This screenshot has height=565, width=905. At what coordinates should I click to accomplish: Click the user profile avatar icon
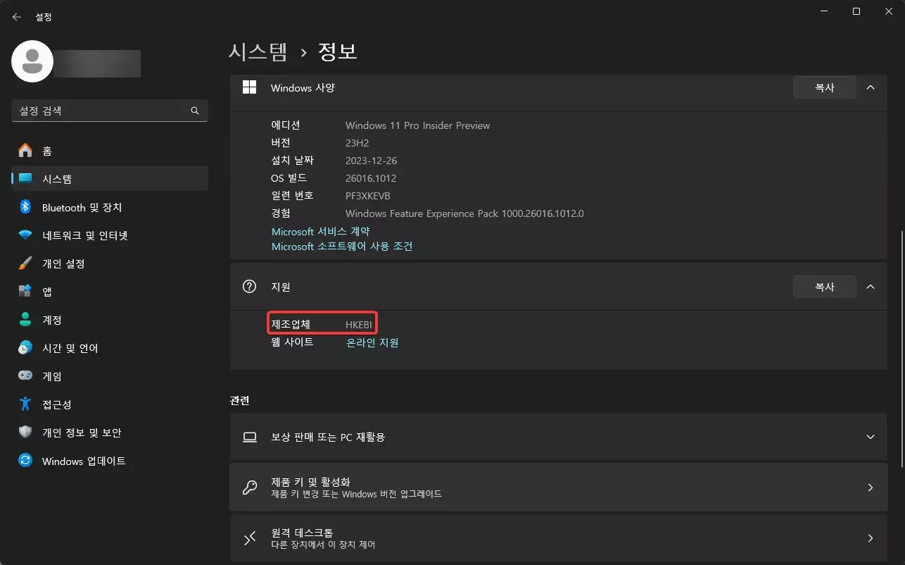(32, 61)
